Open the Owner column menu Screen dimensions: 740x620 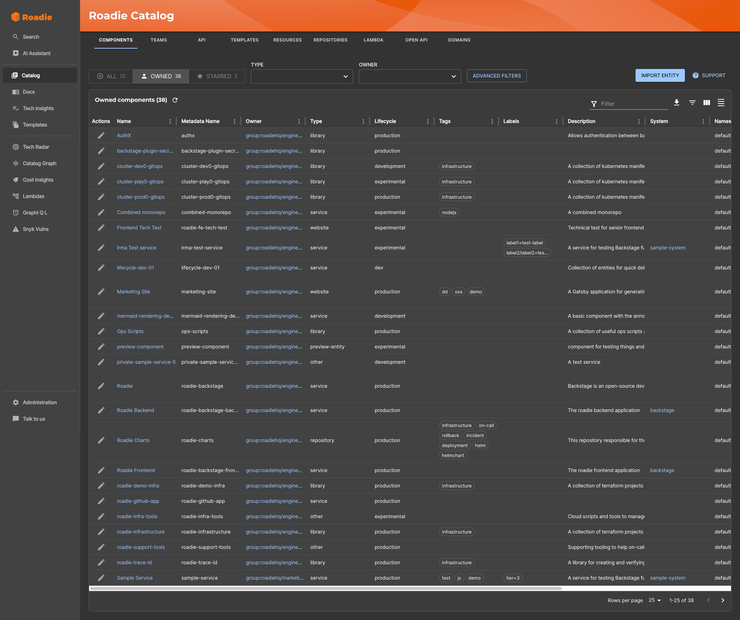299,121
